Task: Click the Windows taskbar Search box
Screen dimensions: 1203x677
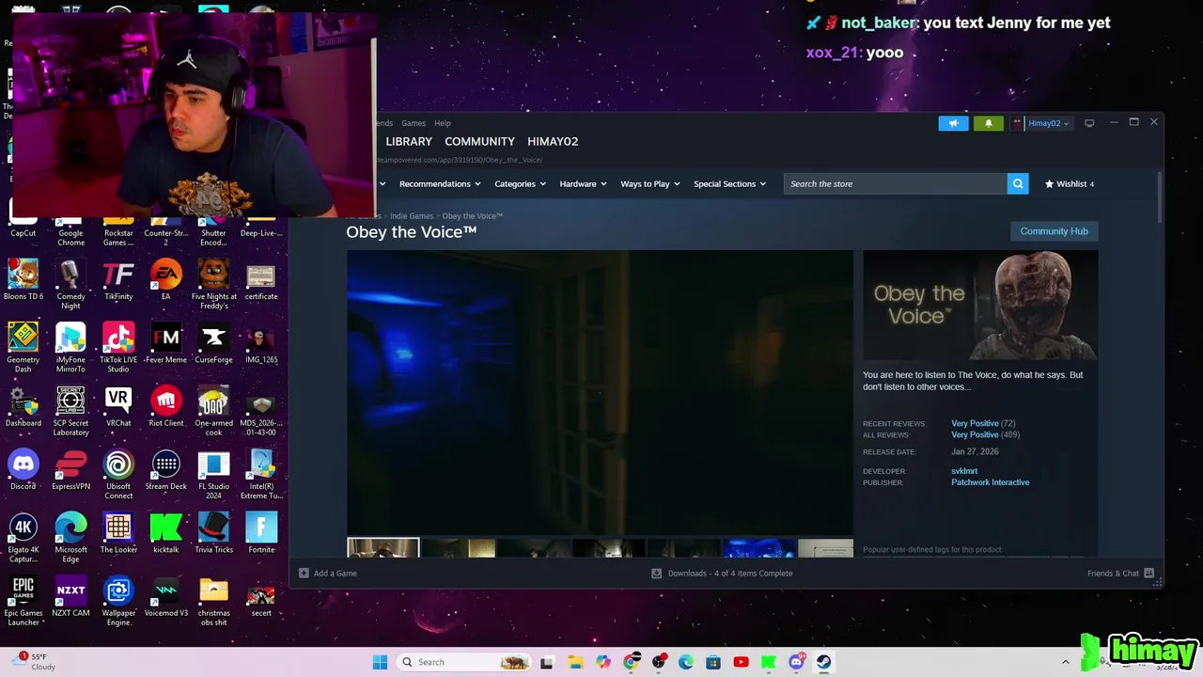Action: pos(464,662)
